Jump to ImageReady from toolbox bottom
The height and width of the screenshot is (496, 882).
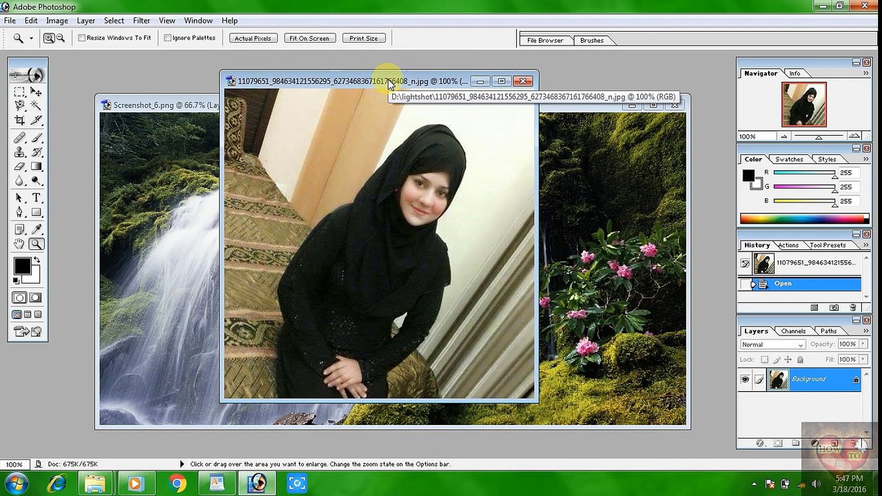28,332
